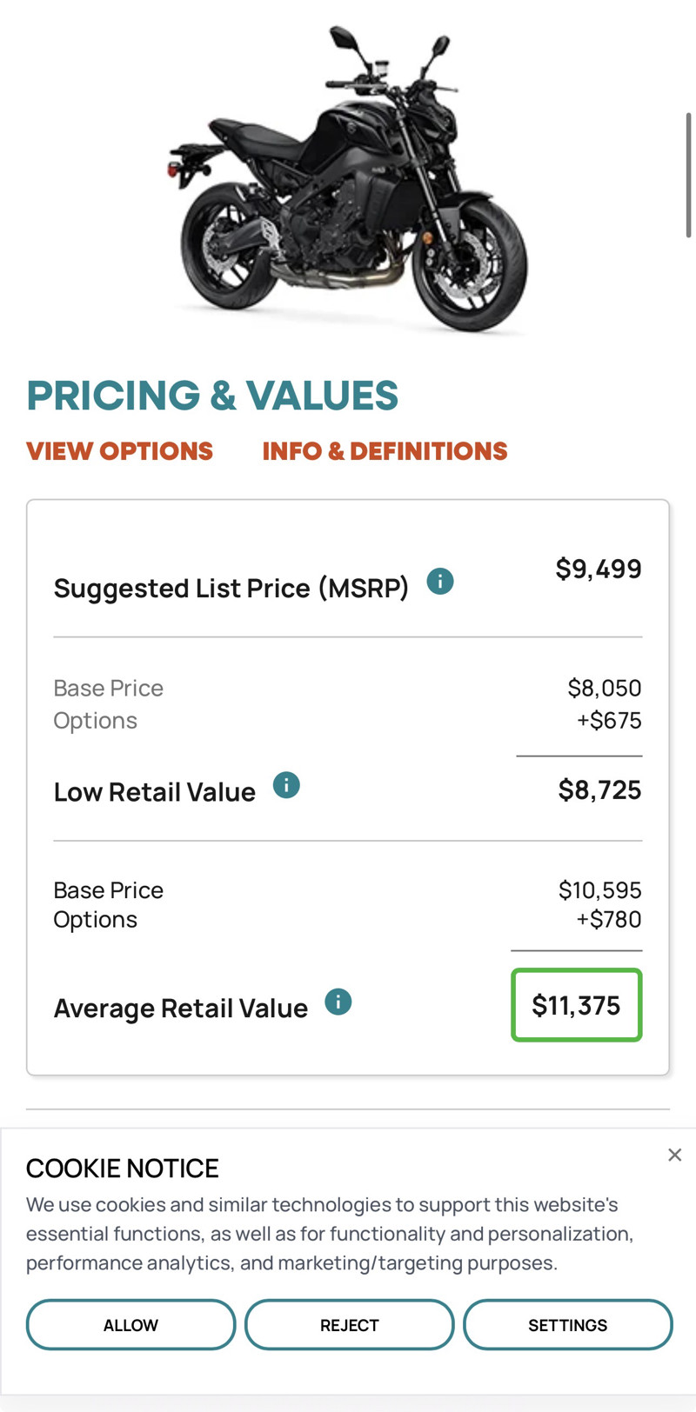Open the View Options link
Screen dimensions: 696x1412
point(119,451)
